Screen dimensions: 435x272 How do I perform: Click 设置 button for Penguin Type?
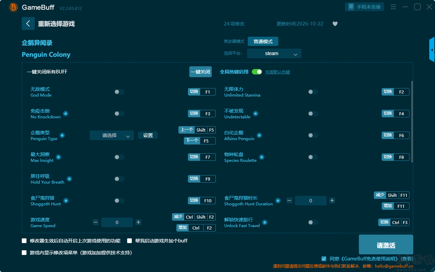tap(148, 135)
